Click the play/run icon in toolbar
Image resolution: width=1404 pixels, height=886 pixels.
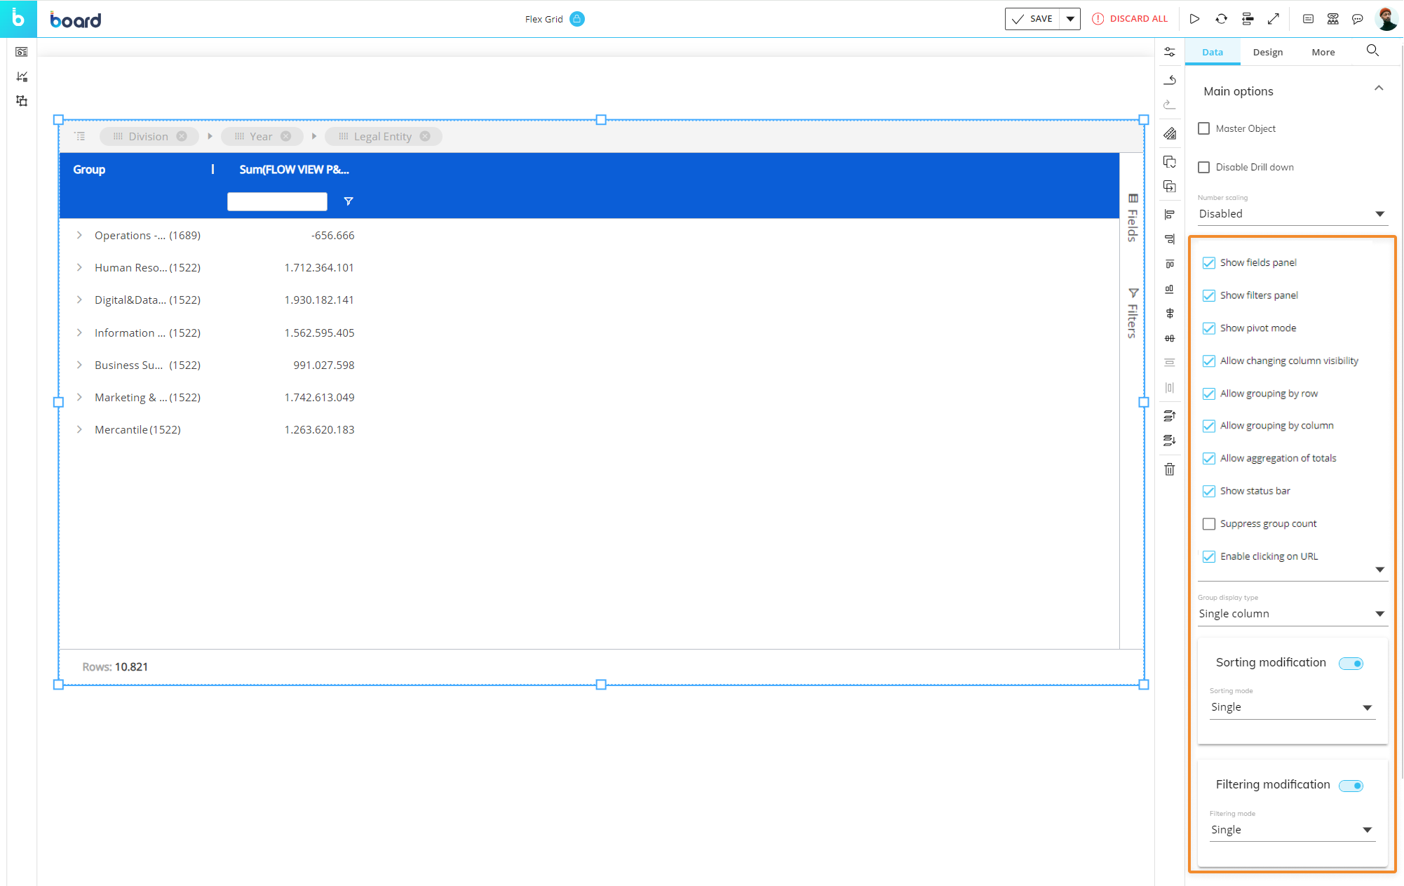[x=1195, y=18]
